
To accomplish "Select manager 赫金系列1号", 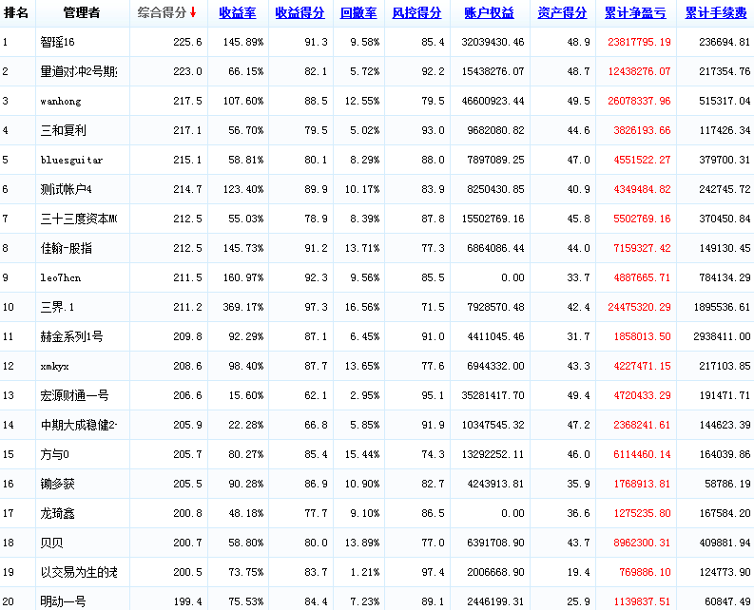I will point(71,336).
